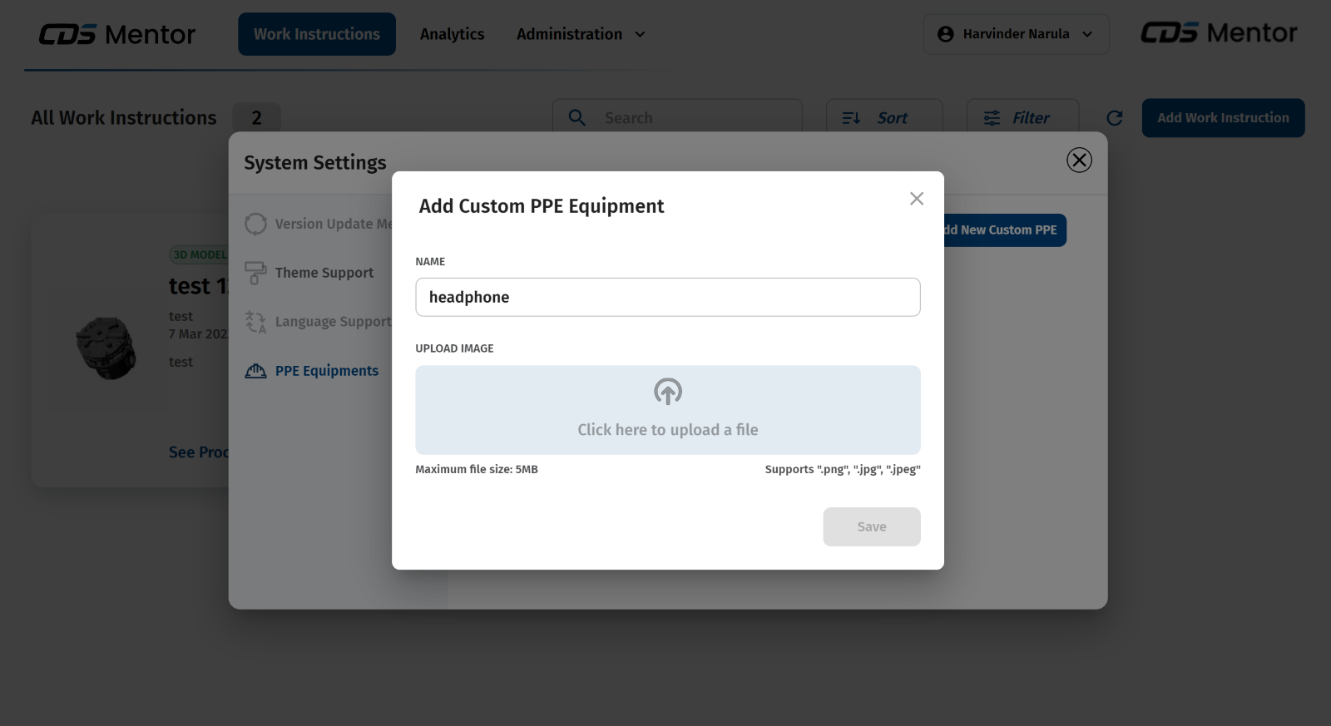This screenshot has height=726, width=1331.
Task: Close the System Settings panel
Action: point(1079,161)
